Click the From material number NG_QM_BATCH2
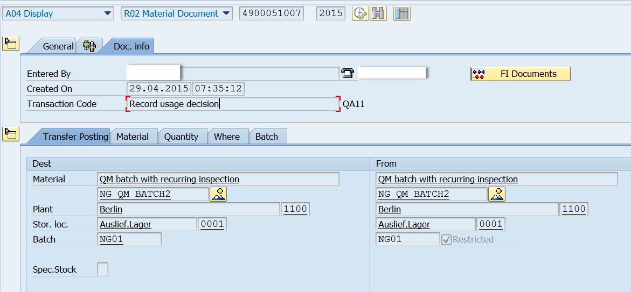Screen dimensions: 631x292 [432, 195]
